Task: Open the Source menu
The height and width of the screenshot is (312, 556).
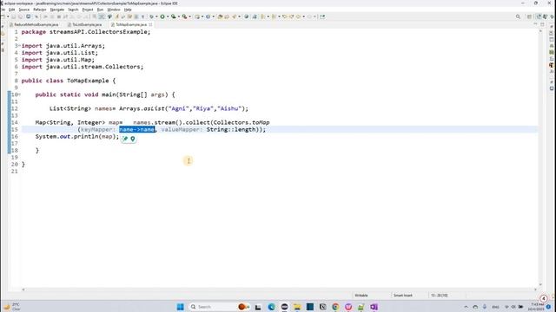Action: [23, 10]
